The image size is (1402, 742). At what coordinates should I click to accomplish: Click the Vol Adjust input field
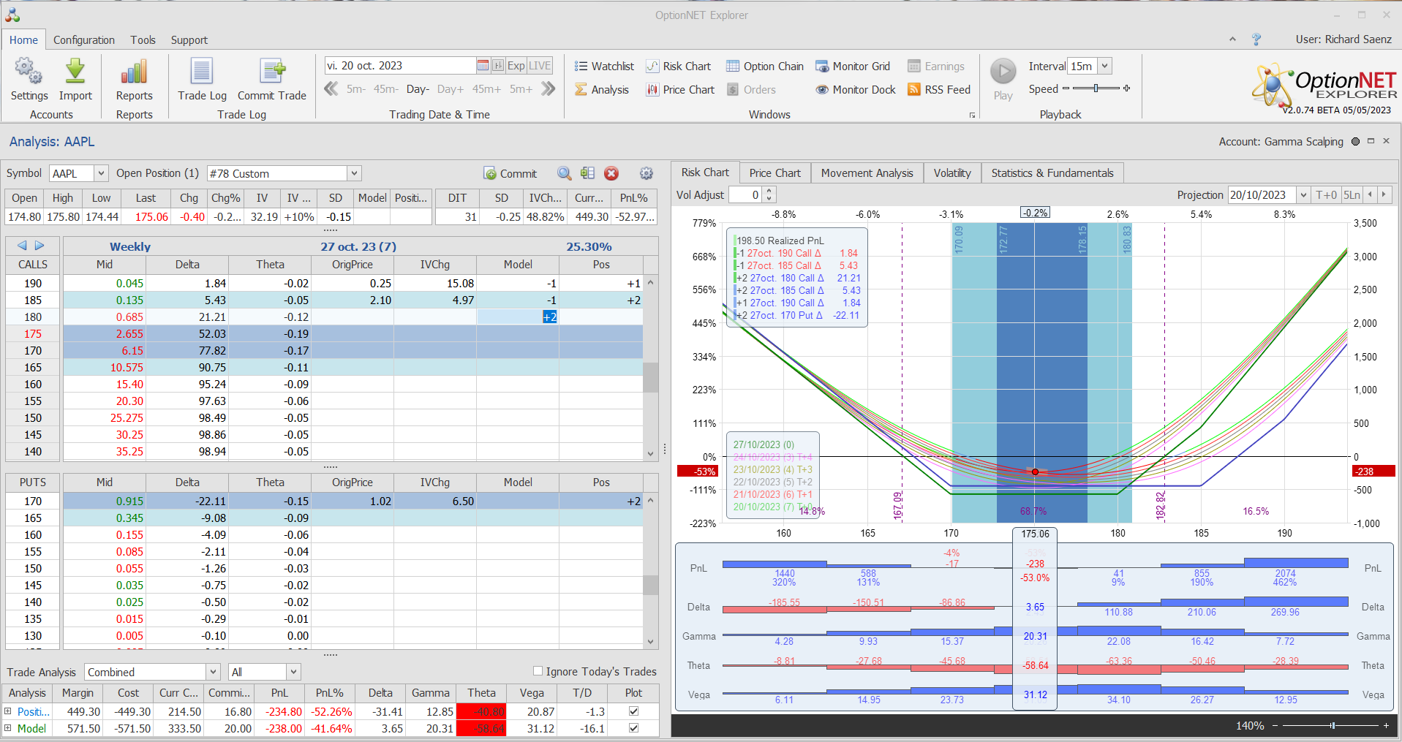pos(746,194)
